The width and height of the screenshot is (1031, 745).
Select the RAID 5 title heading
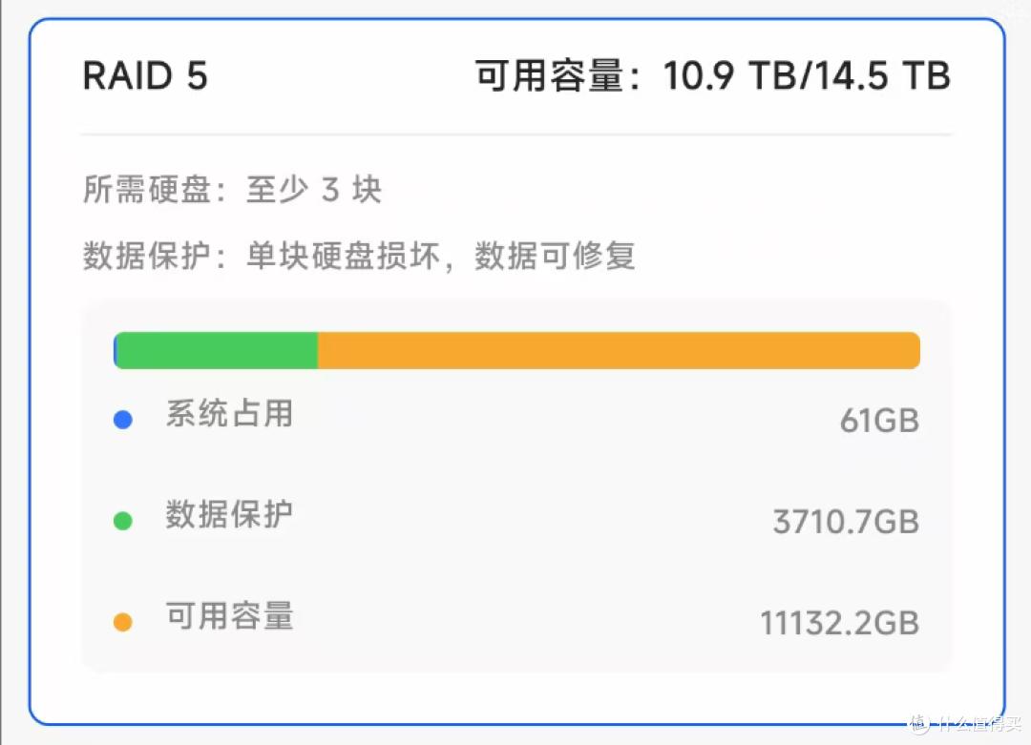(x=145, y=76)
